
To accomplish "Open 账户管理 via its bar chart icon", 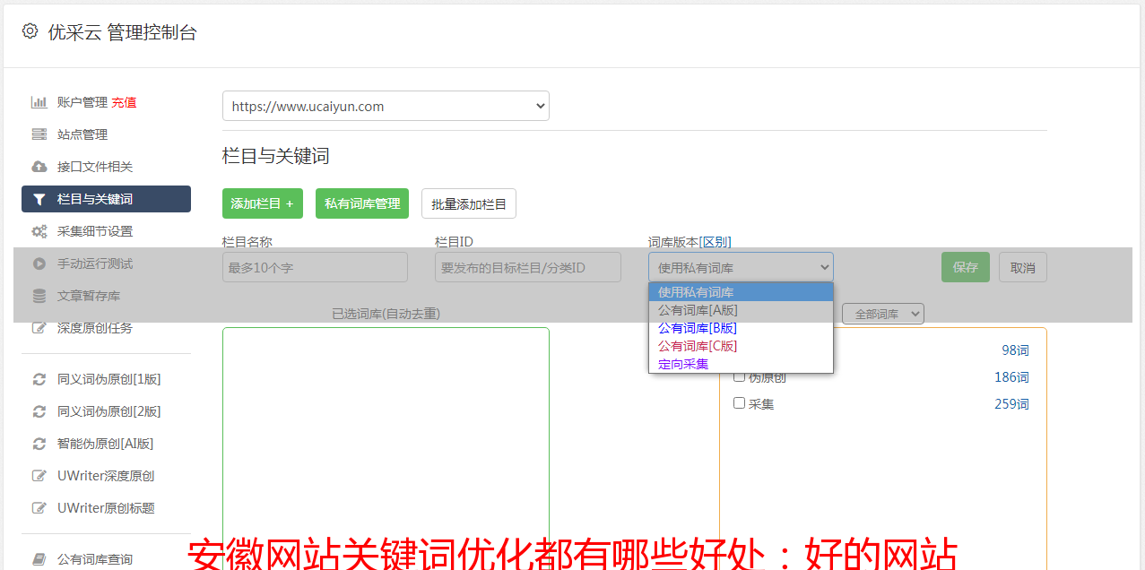I will coord(39,102).
